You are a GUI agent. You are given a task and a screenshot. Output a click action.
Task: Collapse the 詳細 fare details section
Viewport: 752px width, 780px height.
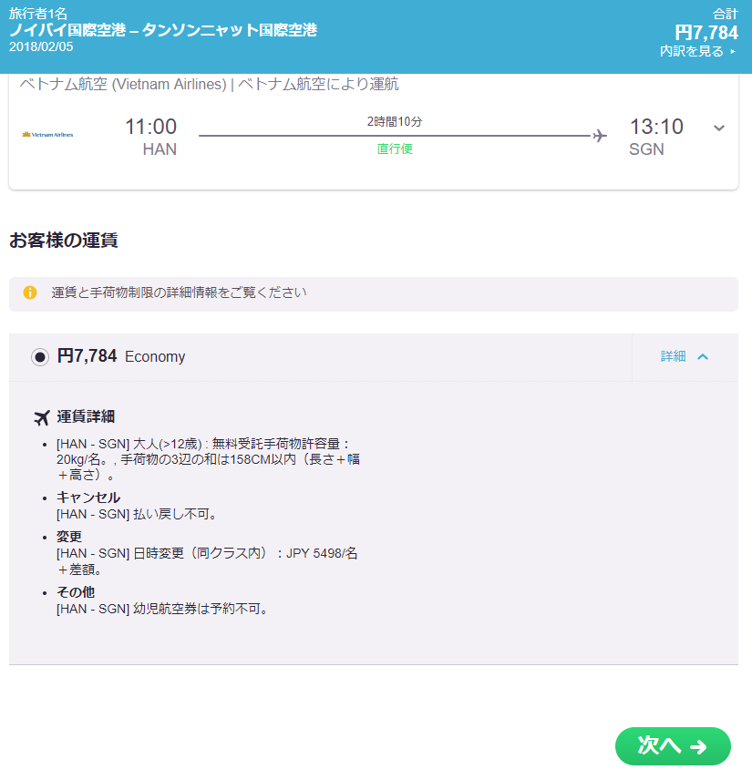[x=685, y=356]
